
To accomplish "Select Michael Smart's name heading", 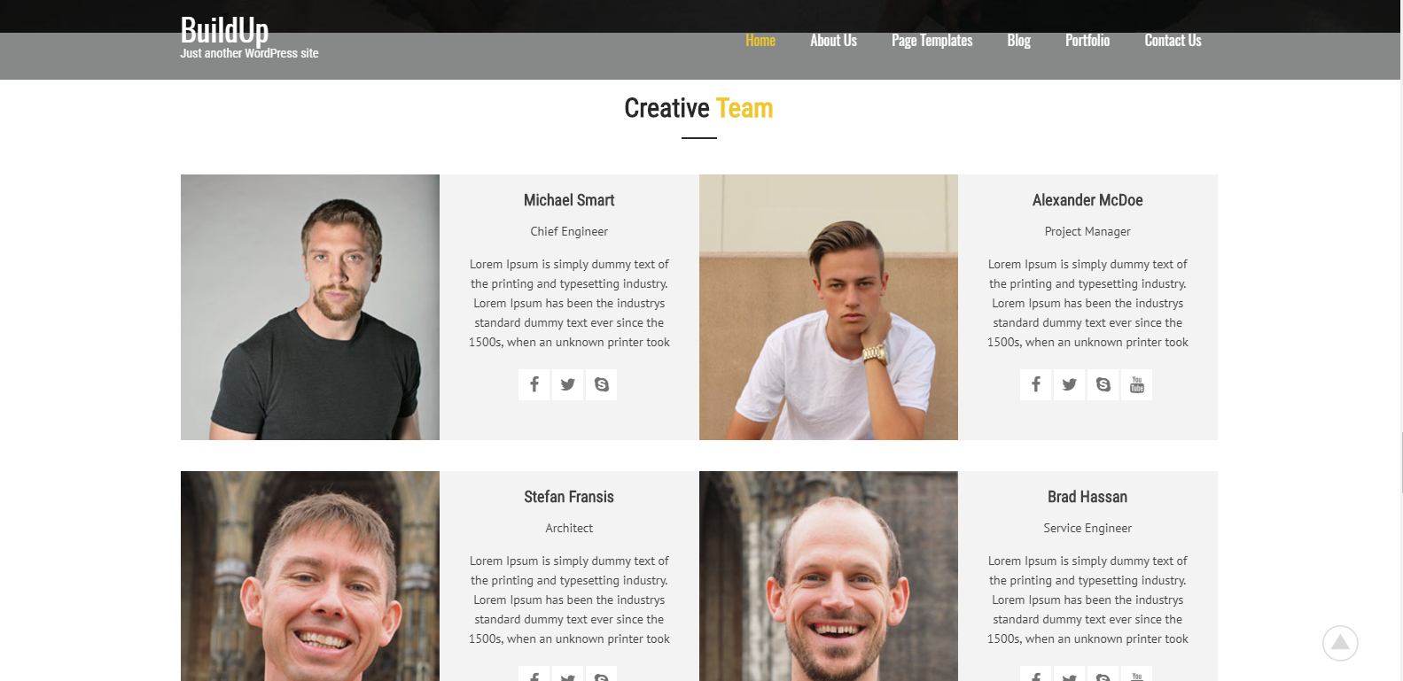I will click(x=569, y=200).
